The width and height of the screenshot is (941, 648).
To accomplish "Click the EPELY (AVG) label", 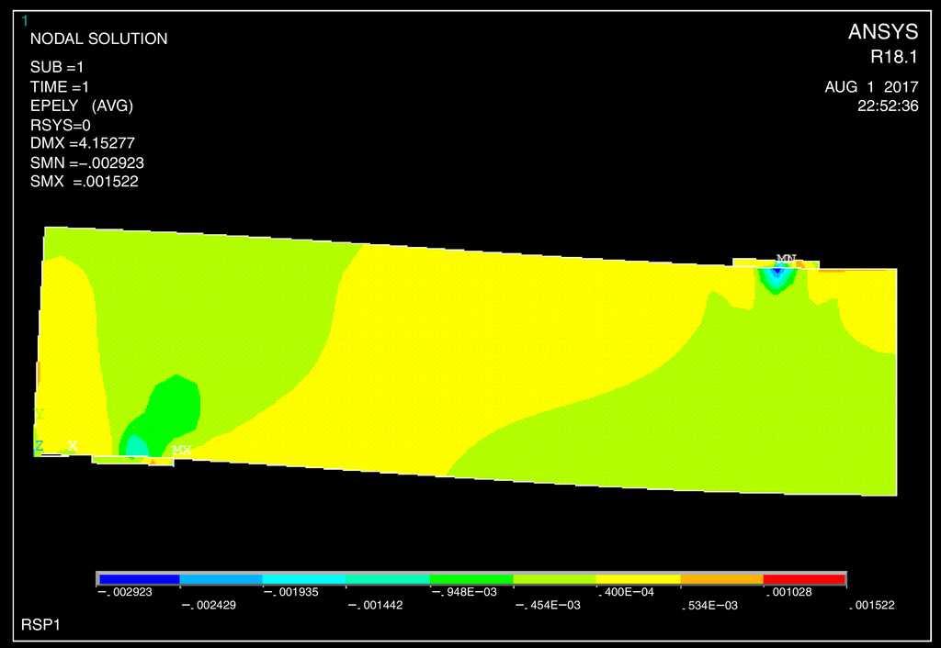I will coord(82,106).
